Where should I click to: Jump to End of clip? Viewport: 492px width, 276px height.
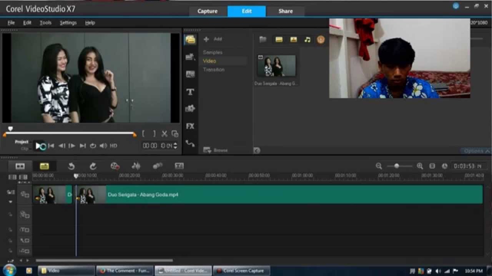click(x=83, y=146)
